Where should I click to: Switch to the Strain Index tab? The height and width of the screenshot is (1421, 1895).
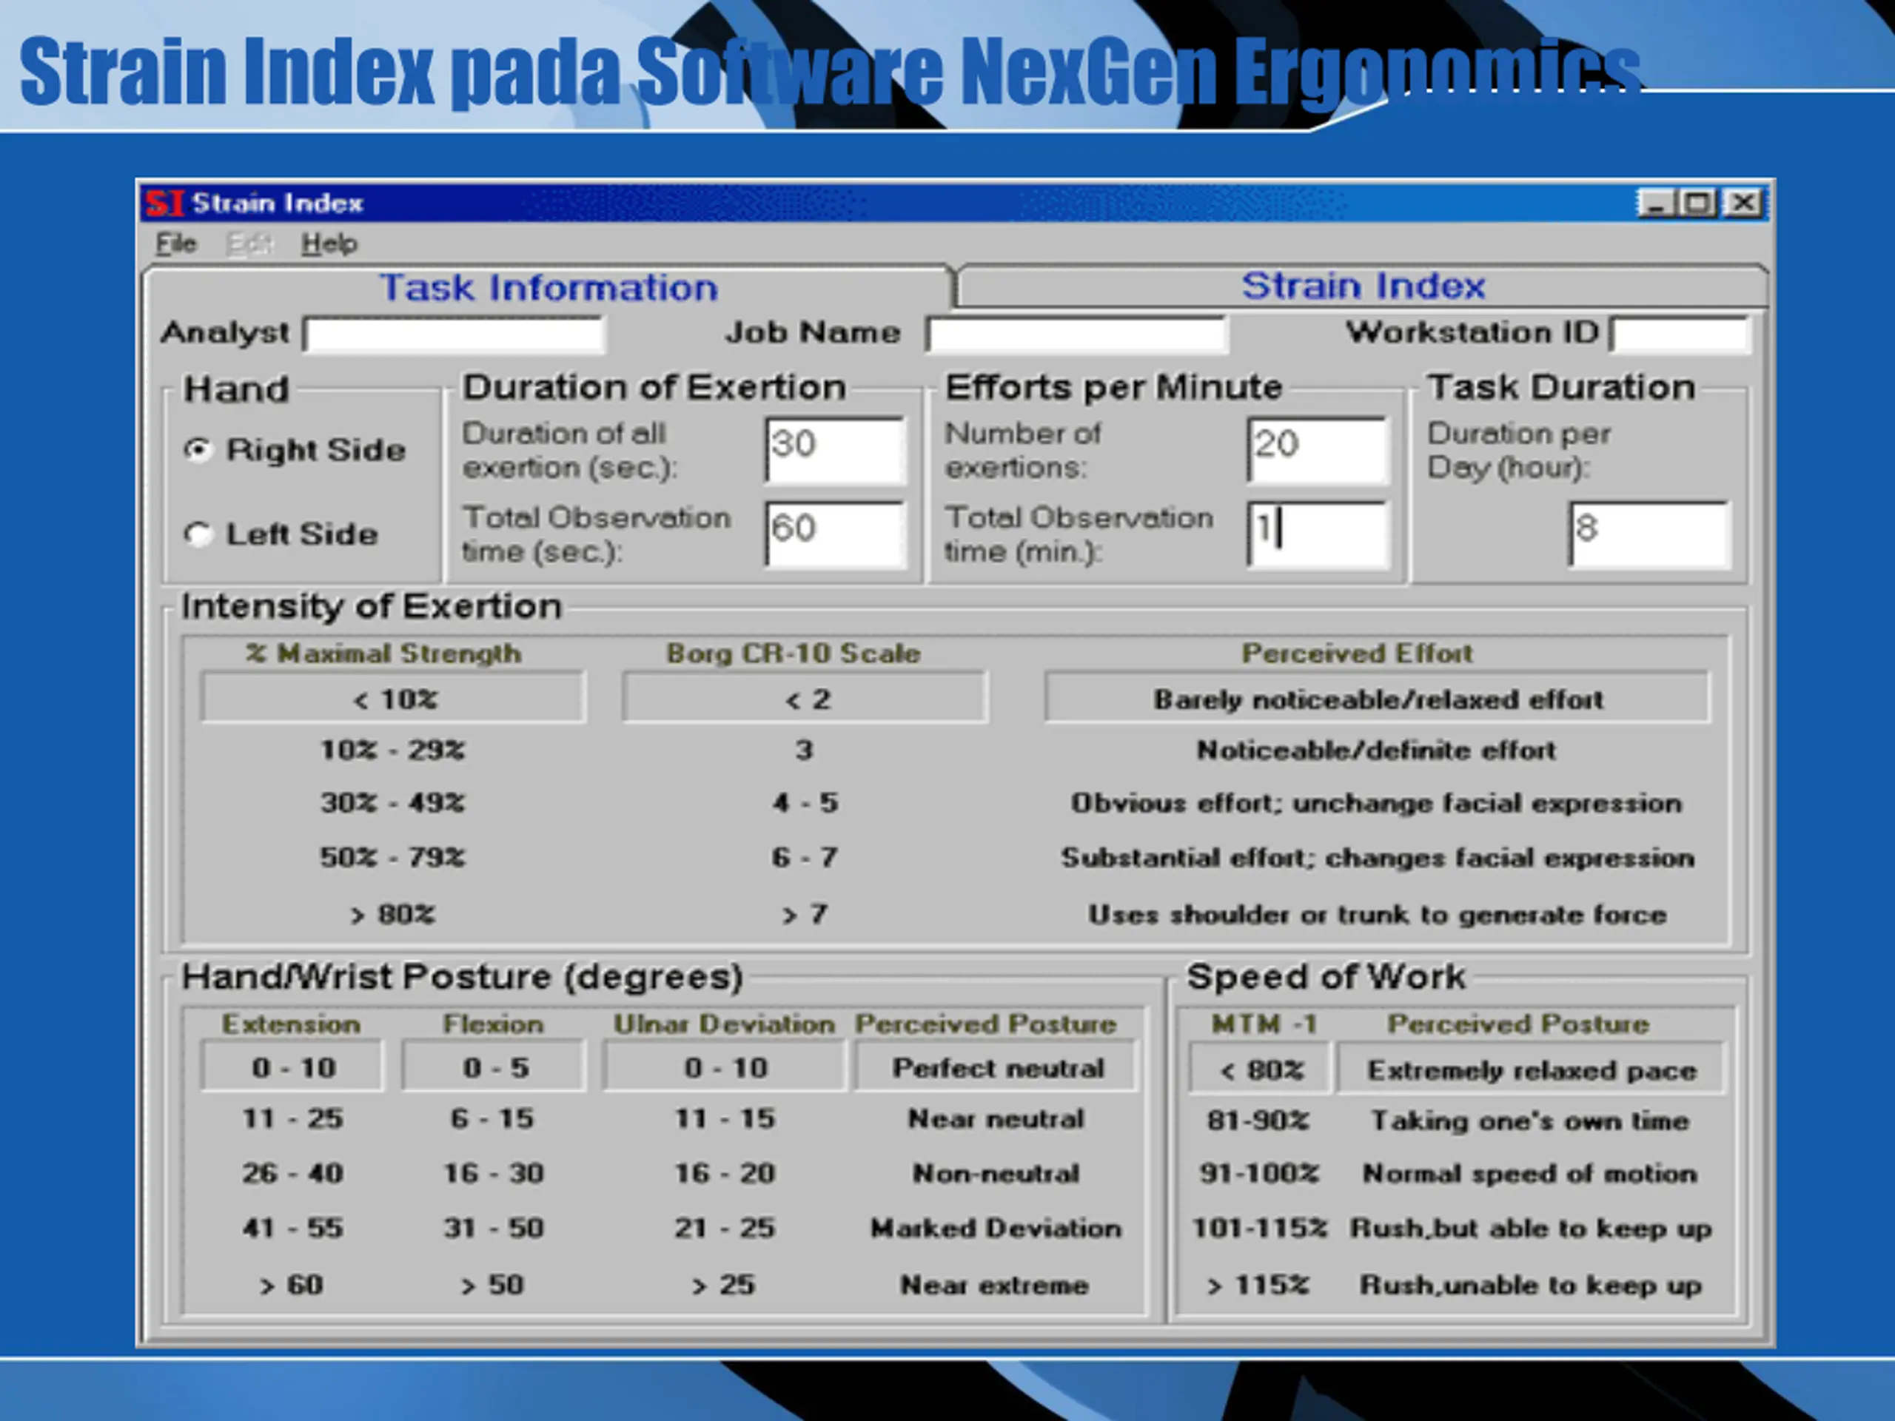(x=1362, y=285)
